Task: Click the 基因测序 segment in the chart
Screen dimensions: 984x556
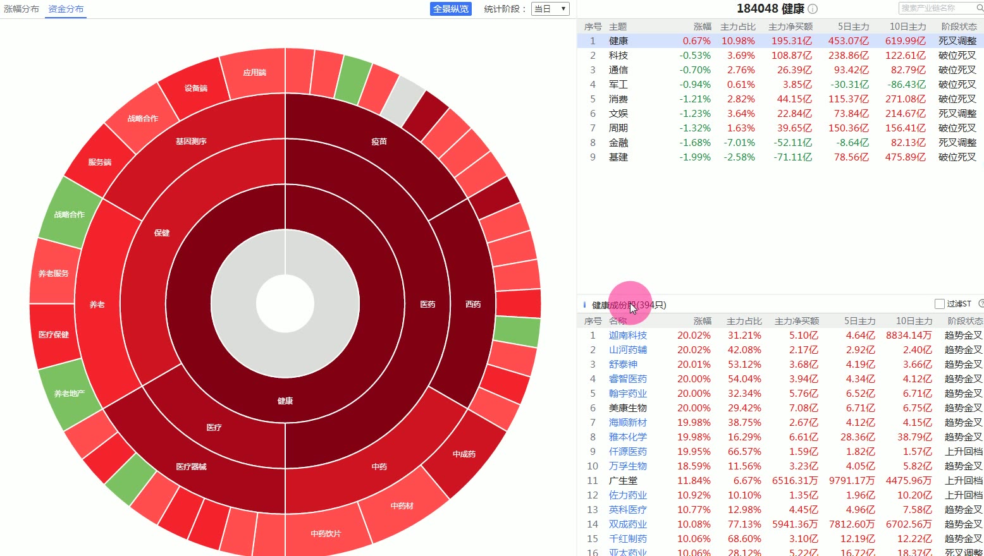Action: (x=191, y=142)
